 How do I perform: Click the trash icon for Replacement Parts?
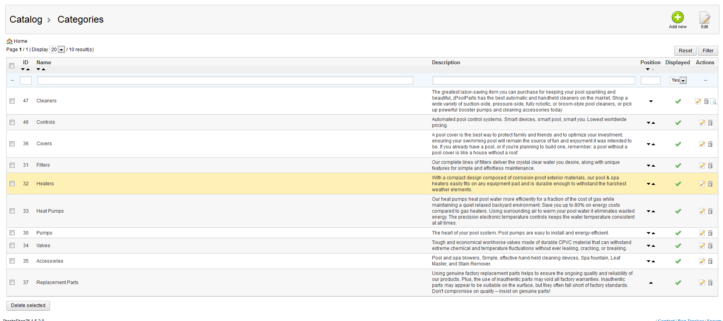[710, 283]
